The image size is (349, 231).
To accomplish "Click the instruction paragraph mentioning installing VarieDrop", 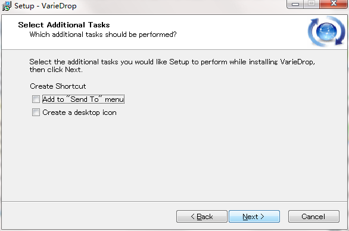I will click(172, 65).
